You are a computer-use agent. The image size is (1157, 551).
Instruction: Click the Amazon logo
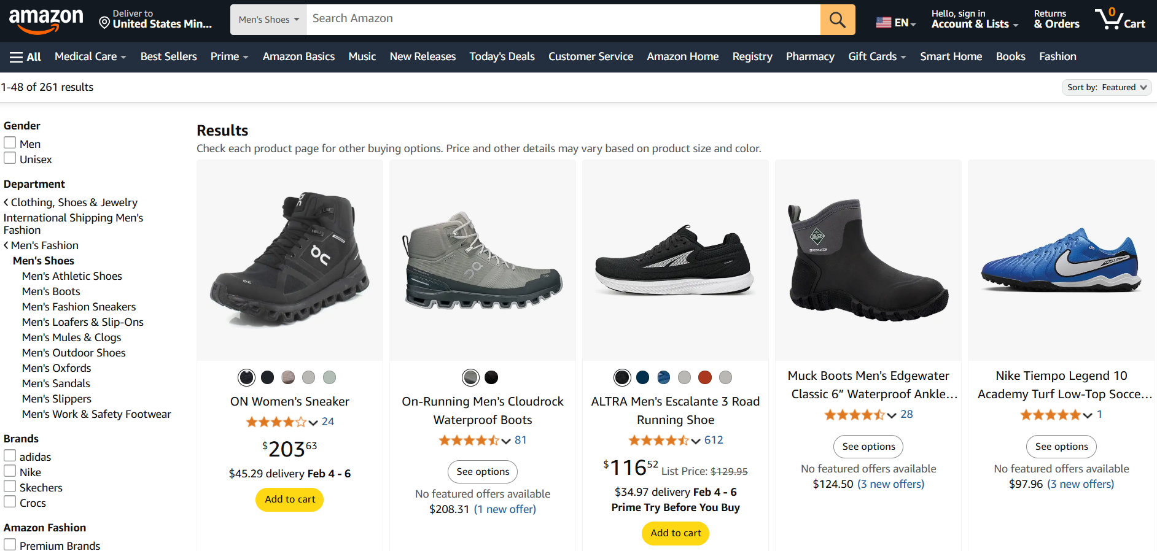46,20
